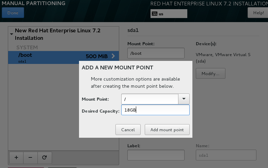Click the SYSTEM section heading
This screenshot has width=268, height=168.
[x=27, y=48]
